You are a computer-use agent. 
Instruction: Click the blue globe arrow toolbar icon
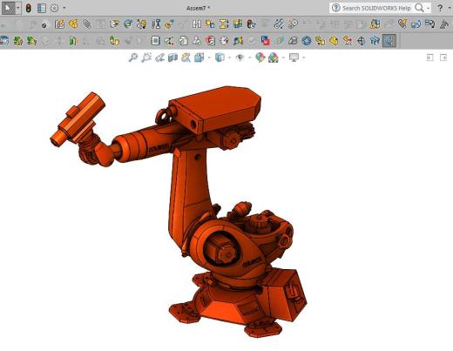coord(128,24)
